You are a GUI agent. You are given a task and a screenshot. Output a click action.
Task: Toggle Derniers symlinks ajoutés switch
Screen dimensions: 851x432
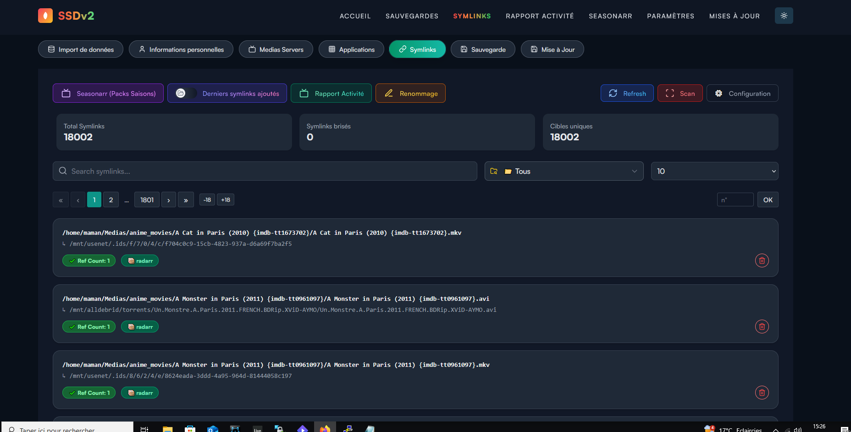tap(182, 94)
